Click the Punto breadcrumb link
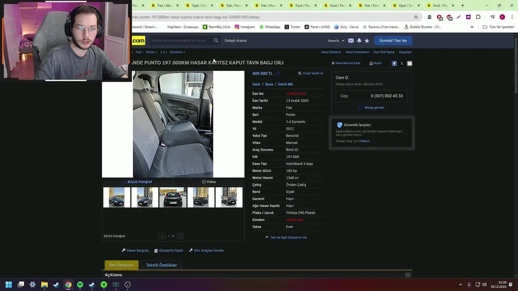 click(x=151, y=52)
